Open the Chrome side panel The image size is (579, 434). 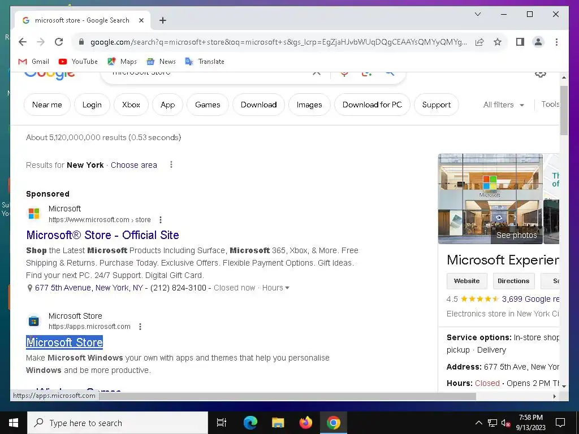coord(520,42)
